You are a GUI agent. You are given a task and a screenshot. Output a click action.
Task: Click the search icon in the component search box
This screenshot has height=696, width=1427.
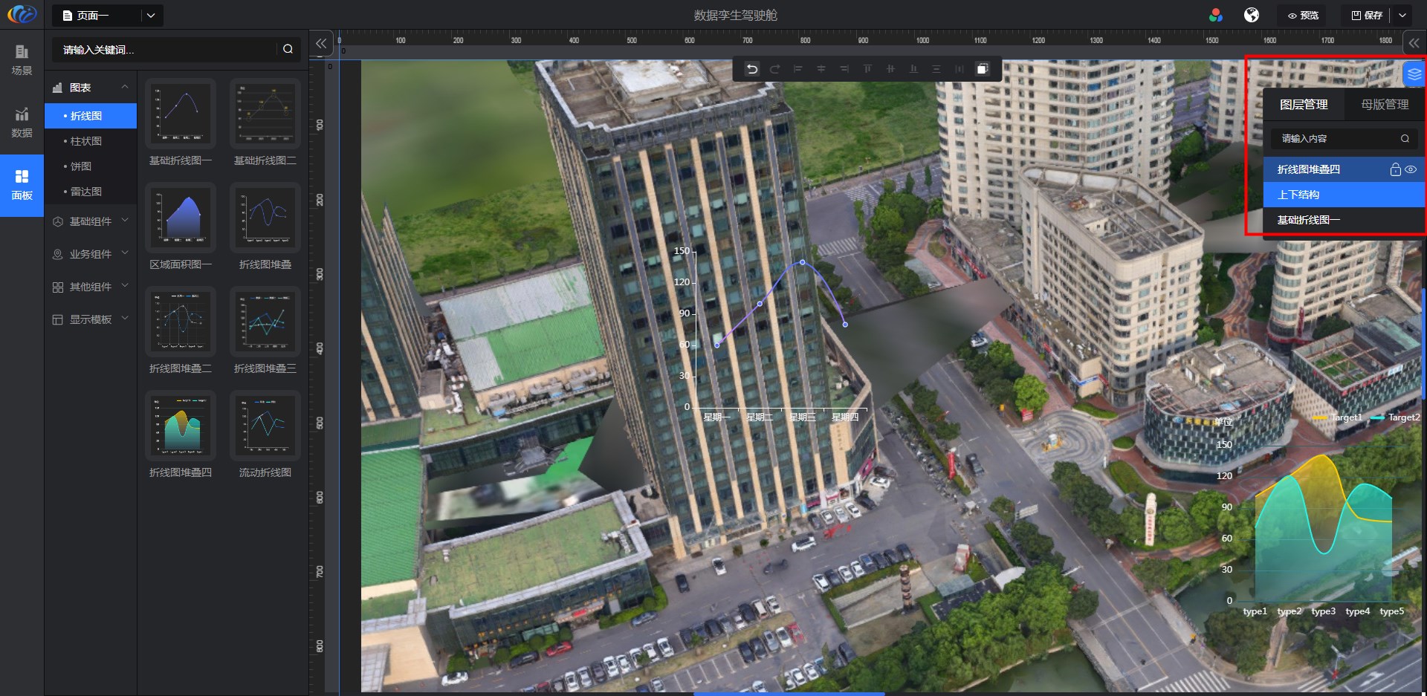point(288,49)
